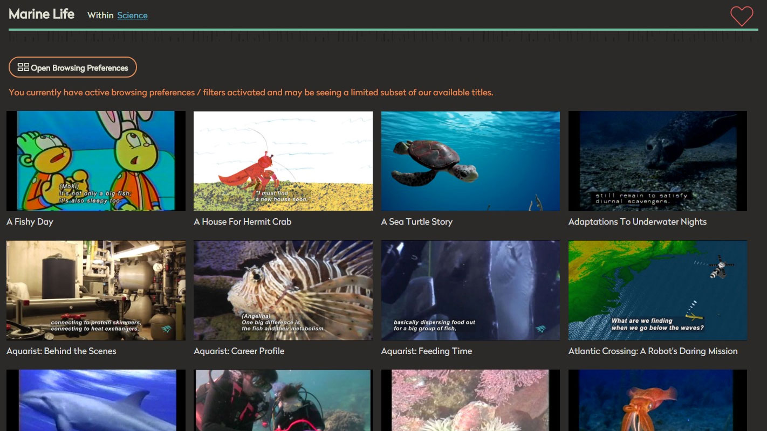Click the heart favorite icon
This screenshot has width=767, height=431.
[742, 16]
